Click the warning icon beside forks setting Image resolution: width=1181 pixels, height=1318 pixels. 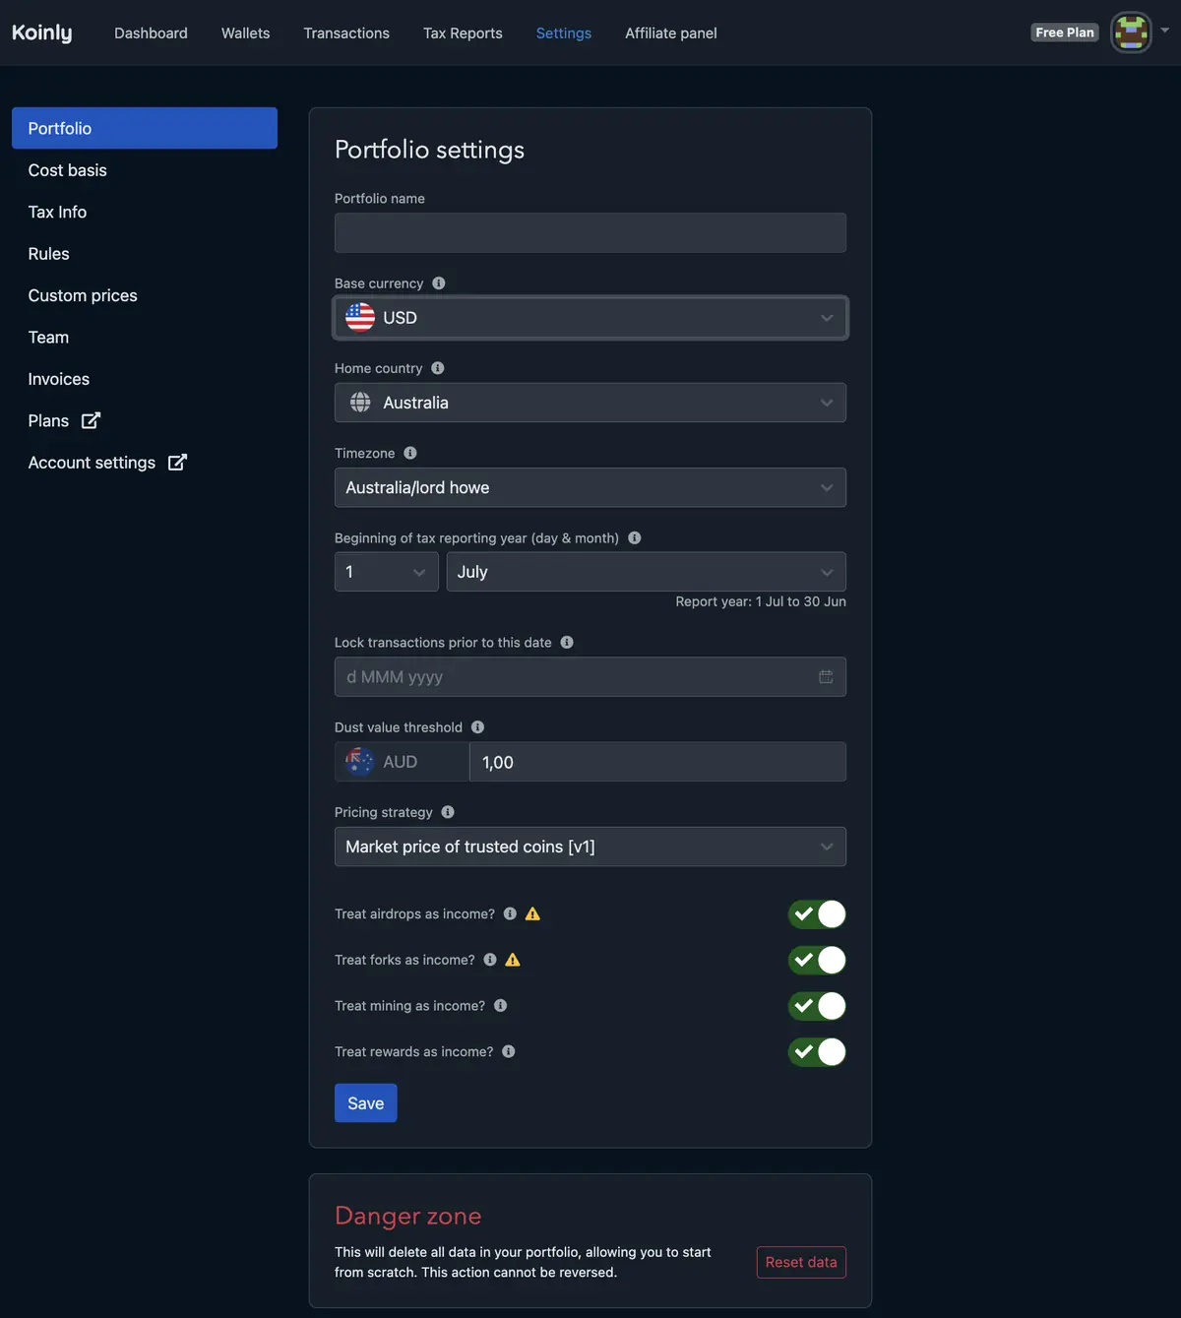point(512,960)
